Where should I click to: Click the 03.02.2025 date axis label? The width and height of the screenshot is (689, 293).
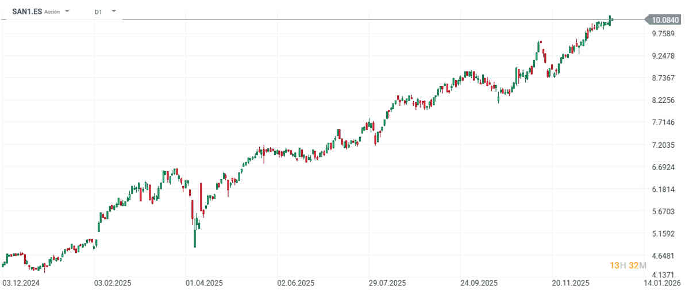pos(113,283)
